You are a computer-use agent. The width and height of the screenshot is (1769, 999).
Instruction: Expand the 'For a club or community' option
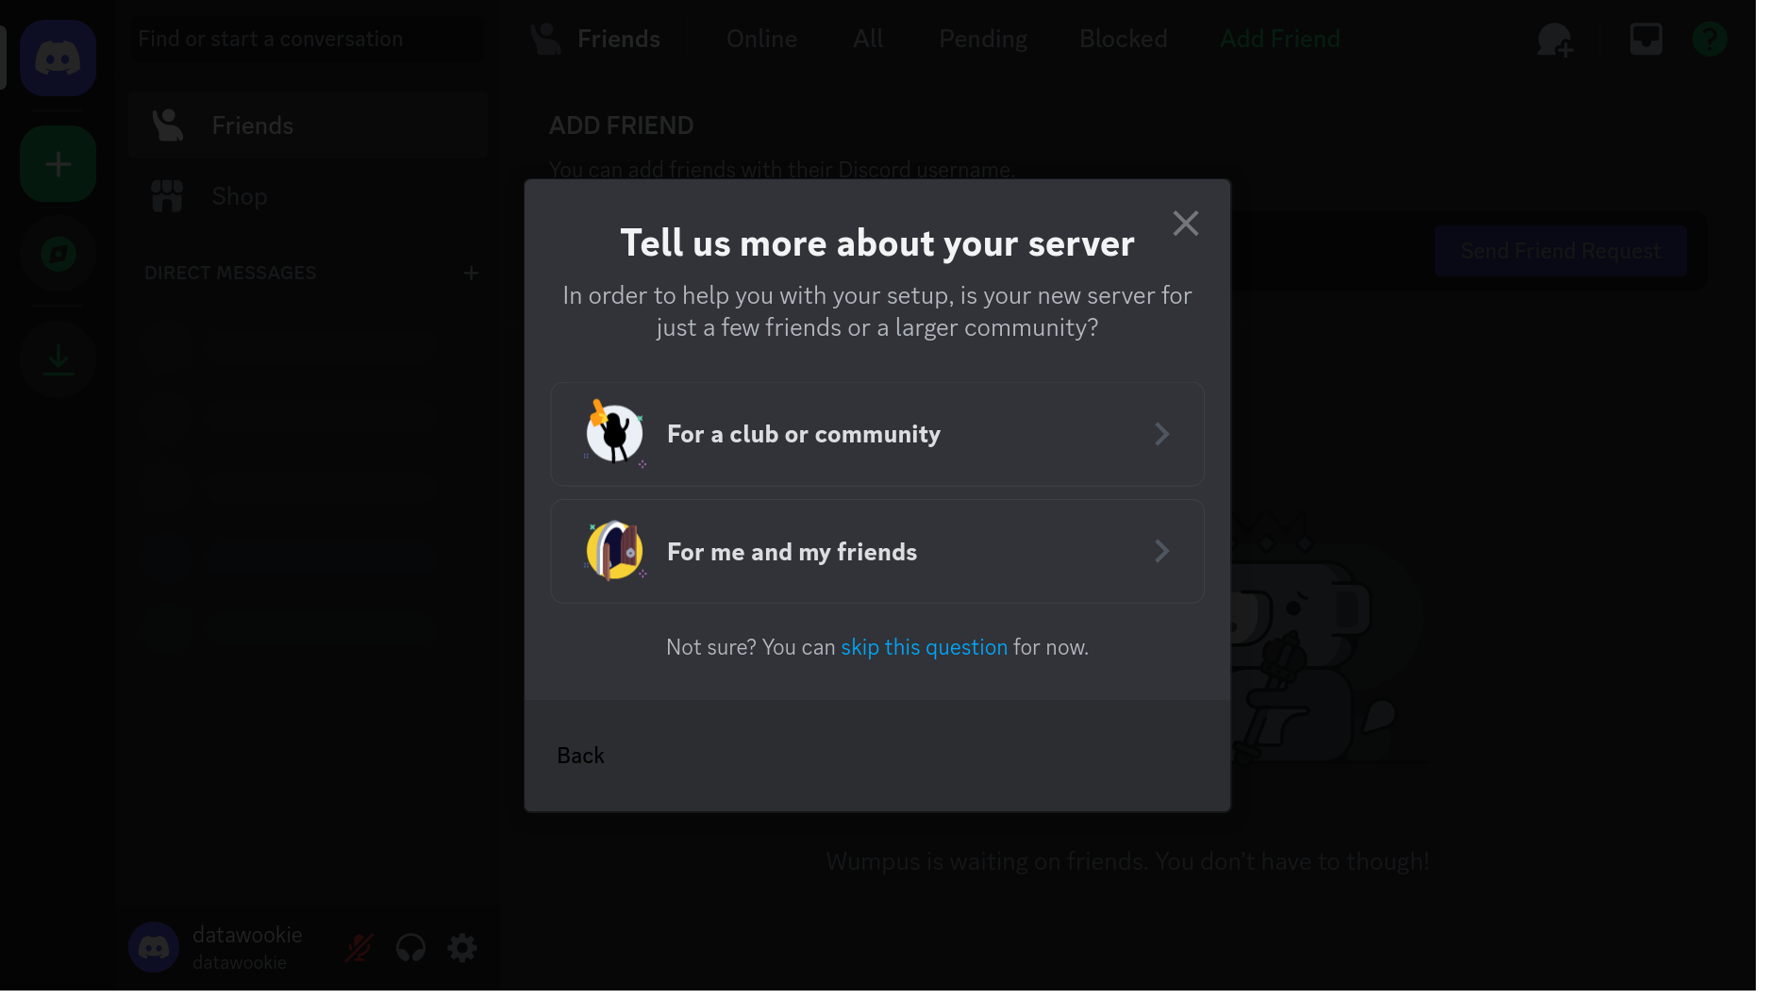pyautogui.click(x=876, y=434)
